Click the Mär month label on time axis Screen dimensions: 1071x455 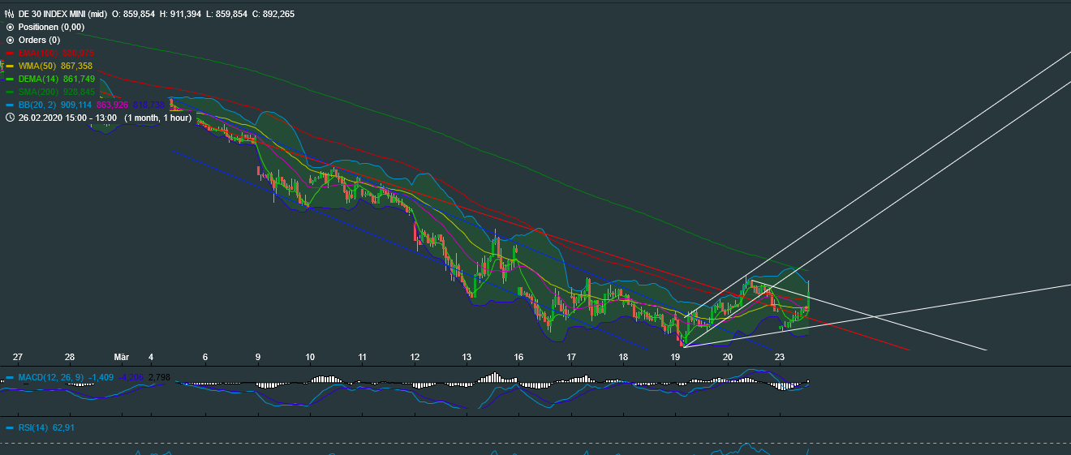point(122,357)
